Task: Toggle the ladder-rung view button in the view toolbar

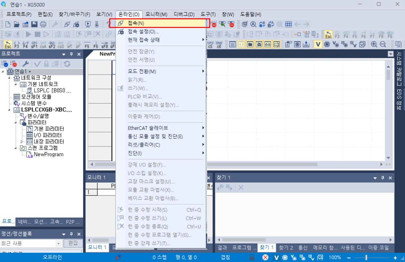Action: coord(241,44)
